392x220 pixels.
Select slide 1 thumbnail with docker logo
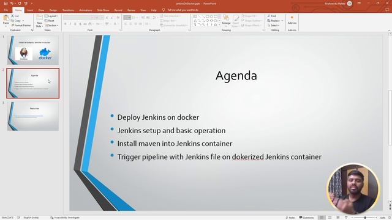[x=33, y=50]
